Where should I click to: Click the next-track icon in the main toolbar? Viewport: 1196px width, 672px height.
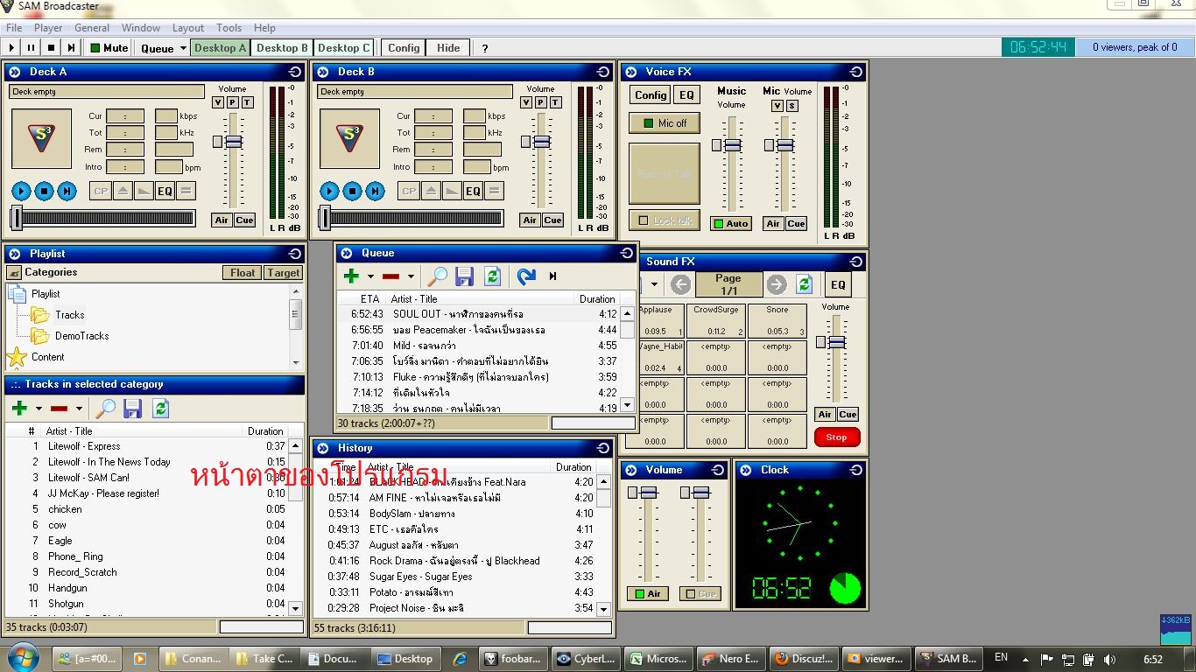pyautogui.click(x=71, y=48)
